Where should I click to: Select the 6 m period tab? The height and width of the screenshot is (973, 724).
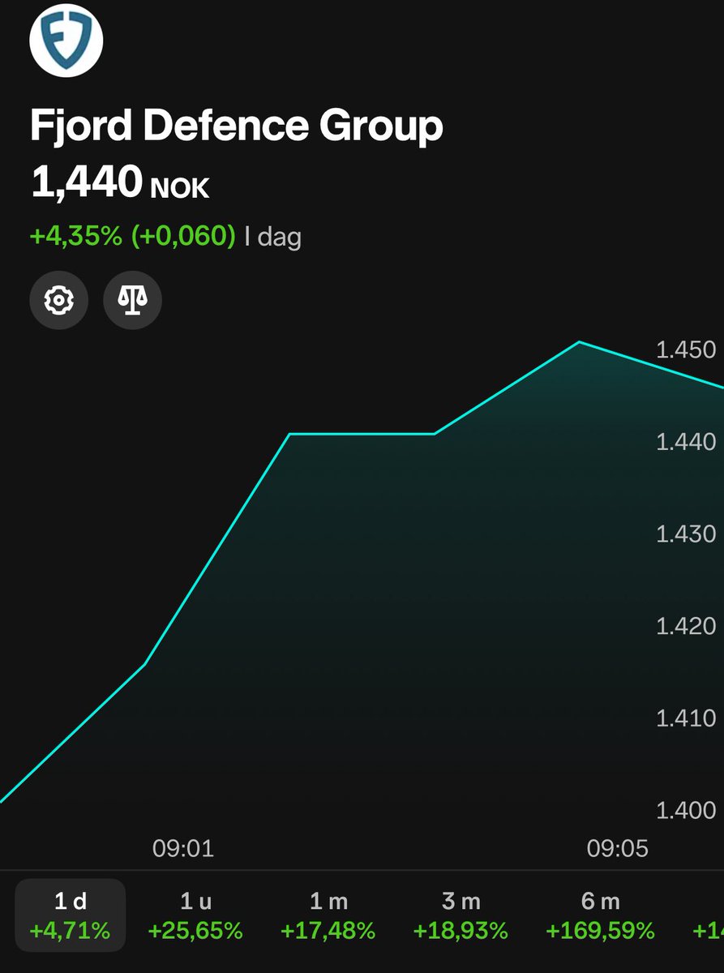click(600, 915)
